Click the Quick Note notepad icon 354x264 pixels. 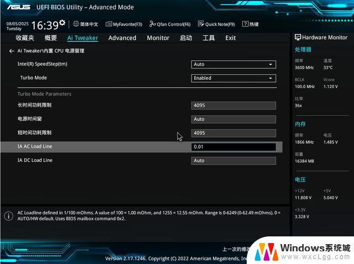click(201, 24)
